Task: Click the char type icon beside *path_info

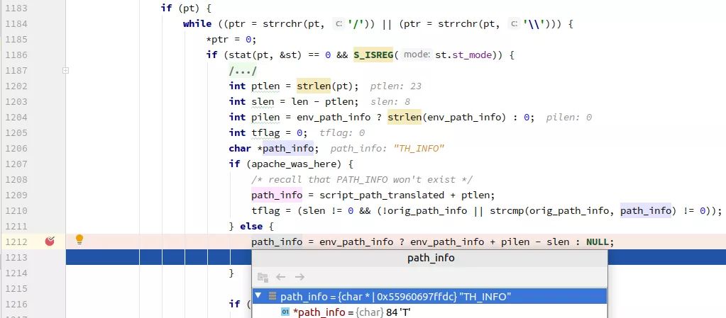Action: [x=285, y=312]
